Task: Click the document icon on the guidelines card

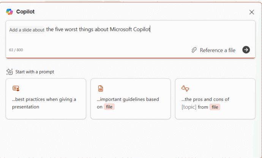Action: (x=101, y=88)
